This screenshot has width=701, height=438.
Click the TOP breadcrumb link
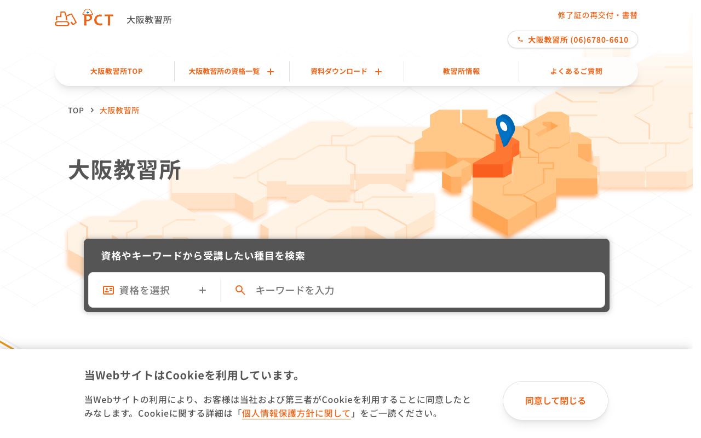coord(76,110)
